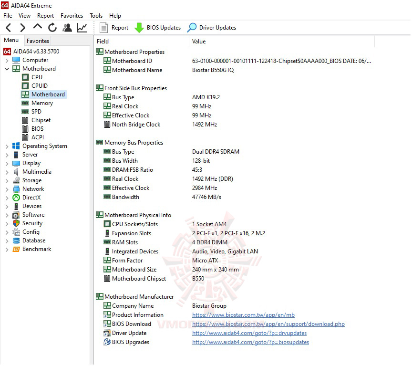Click the Database cylinder icon
The image size is (412, 366).
pos(16,241)
